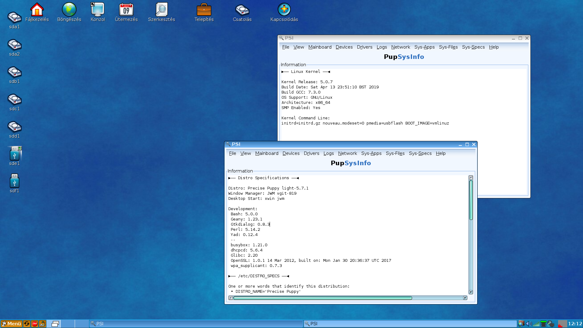Open Logs menu in back PSI window

(382, 47)
